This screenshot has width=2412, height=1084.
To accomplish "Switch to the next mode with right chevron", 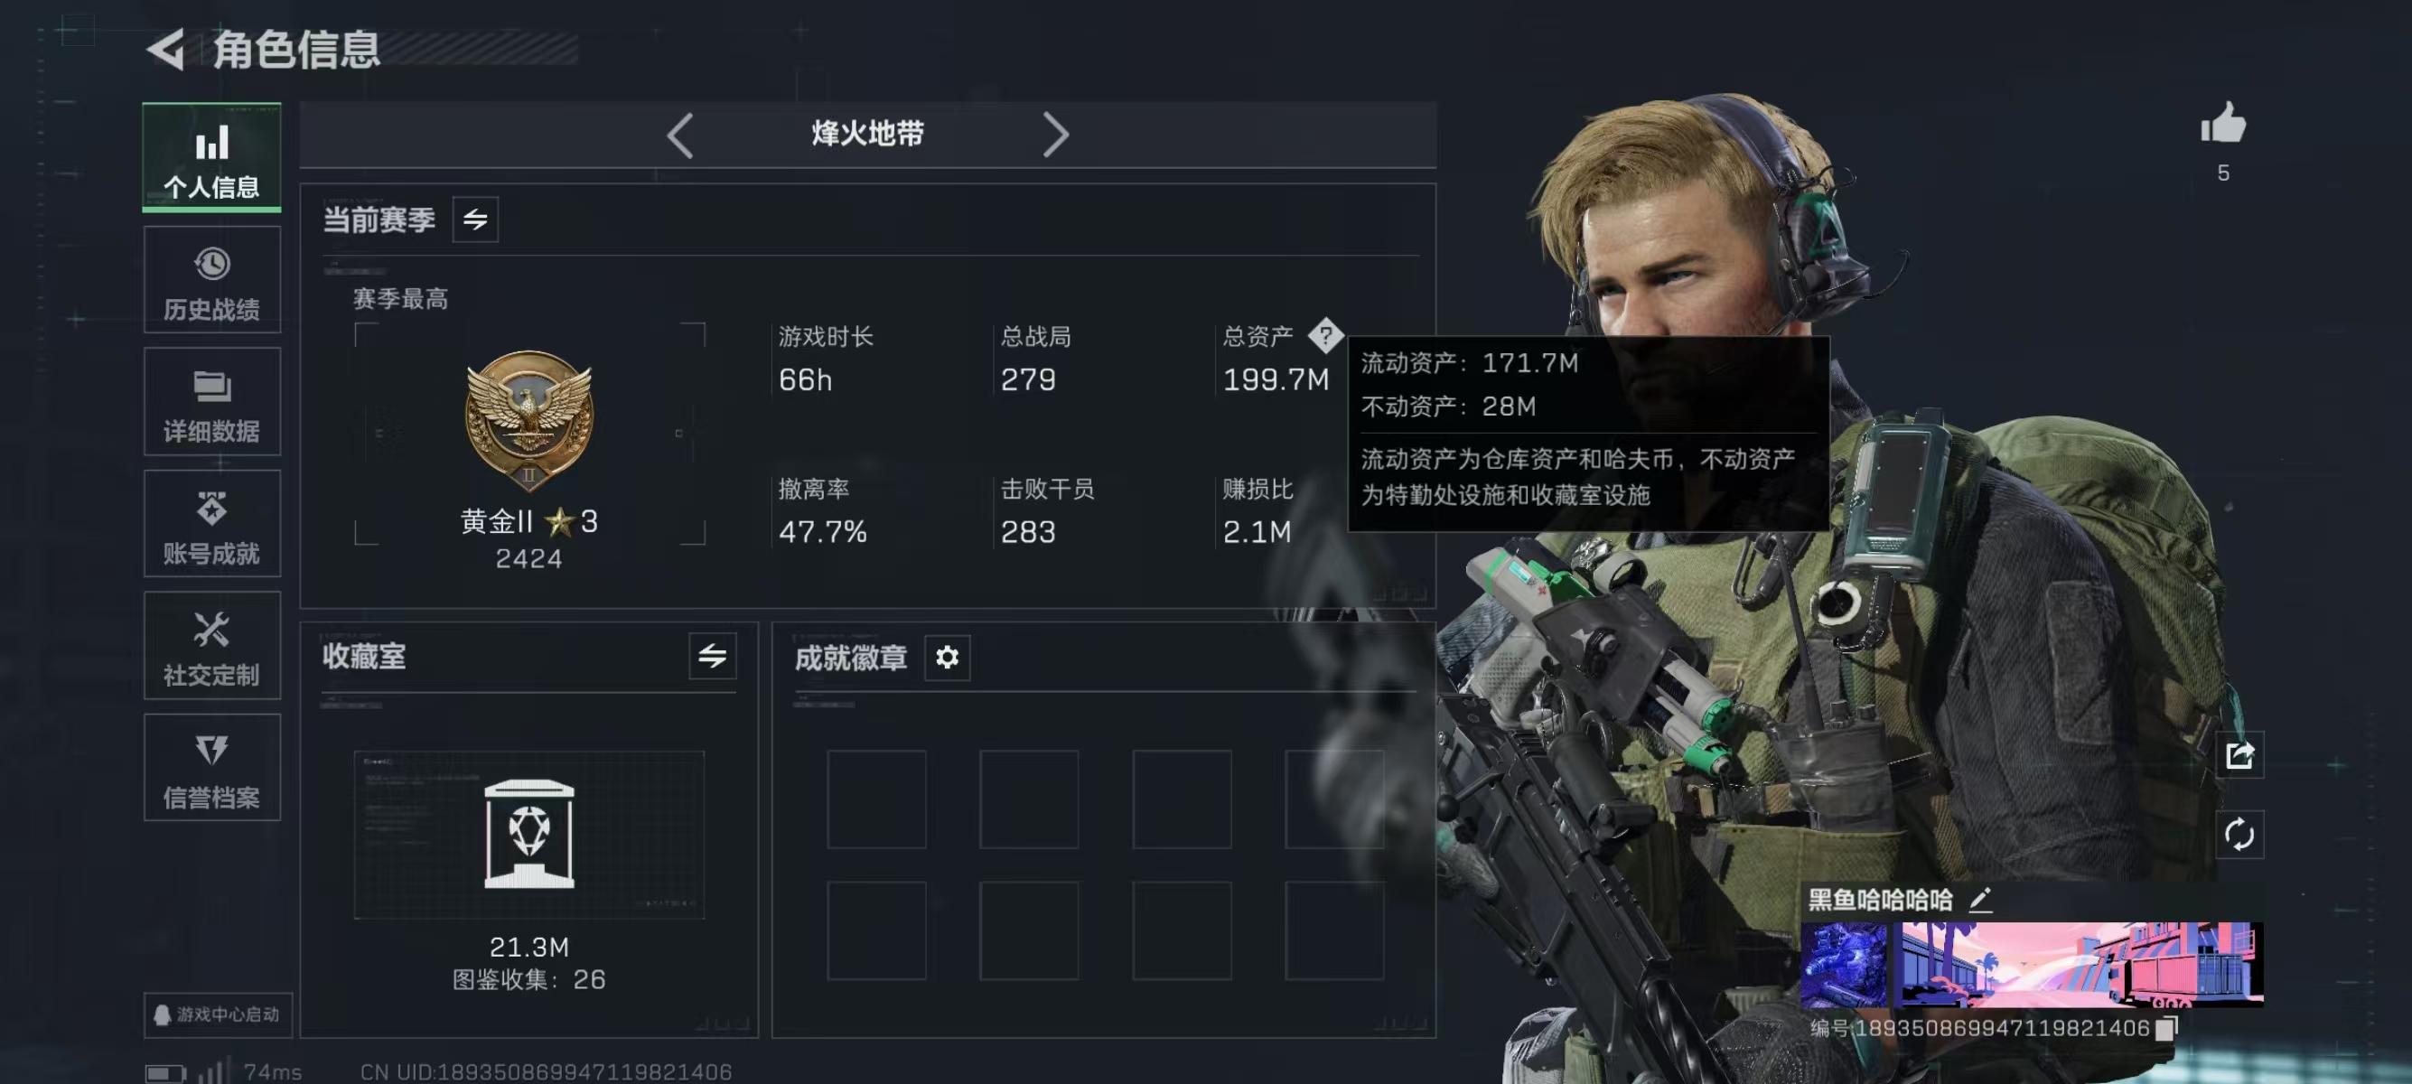I will 1055,135.
